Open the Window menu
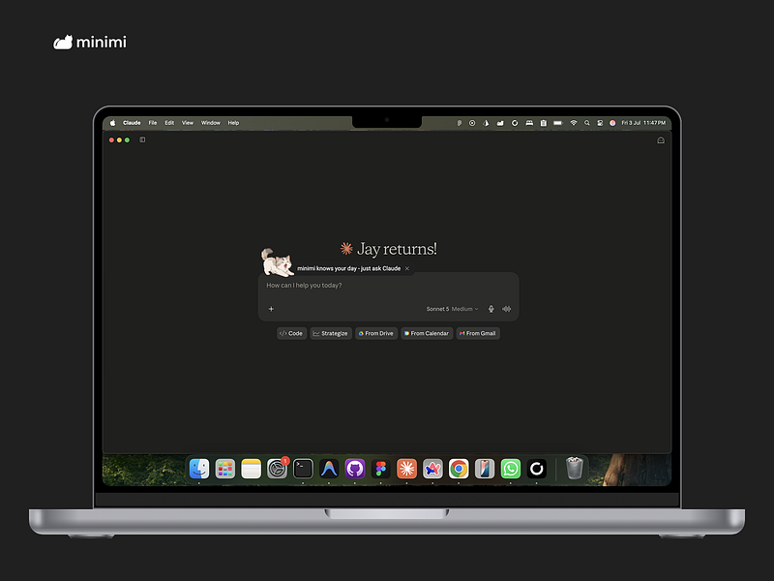 tap(211, 123)
